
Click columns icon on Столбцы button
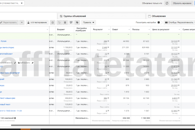(x=166, y=22)
